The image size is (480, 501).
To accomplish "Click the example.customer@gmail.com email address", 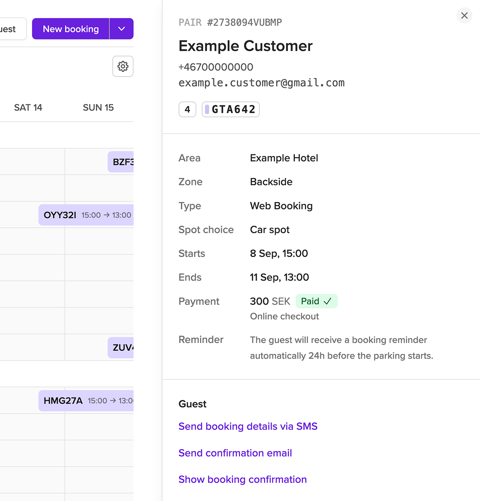I will coord(262,83).
